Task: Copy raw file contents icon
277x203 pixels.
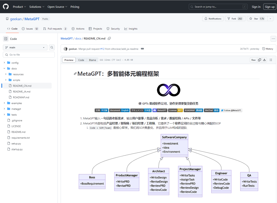Action: coord(260,60)
